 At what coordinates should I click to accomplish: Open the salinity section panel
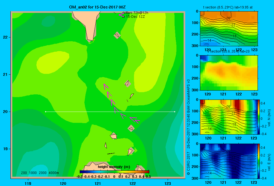pos(229,72)
